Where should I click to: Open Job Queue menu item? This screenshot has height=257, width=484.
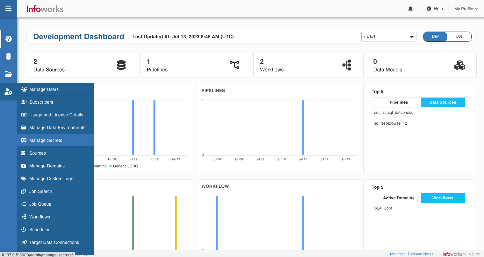coord(55,204)
